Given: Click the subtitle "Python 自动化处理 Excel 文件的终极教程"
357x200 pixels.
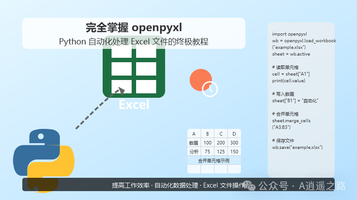Looking at the screenshot, I should [133, 41].
